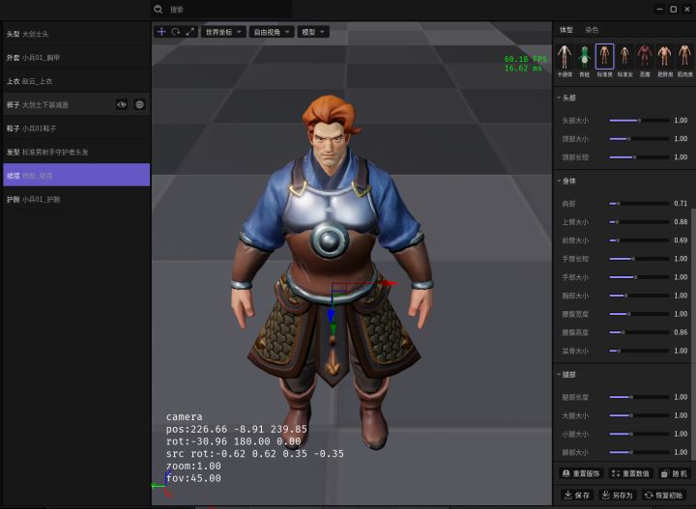The image size is (696, 509).
Task: Switch to the 体型 tab
Action: (x=565, y=30)
